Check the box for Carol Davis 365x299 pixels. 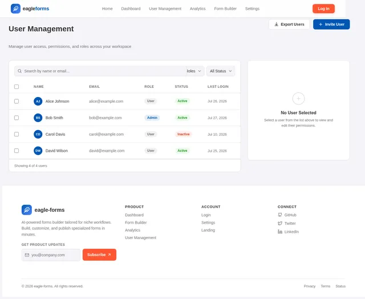click(17, 134)
